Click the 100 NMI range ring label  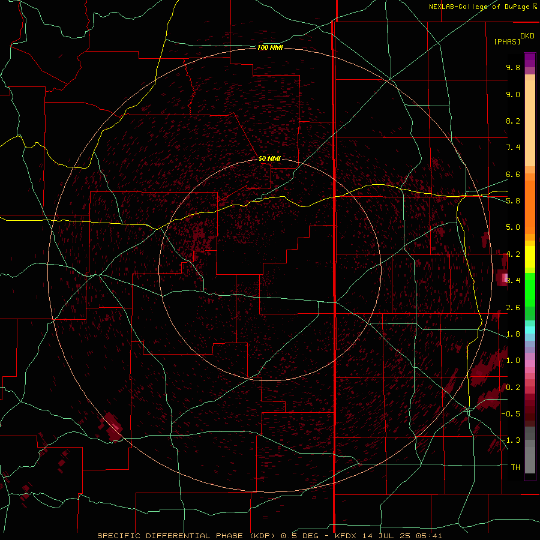pos(270,47)
